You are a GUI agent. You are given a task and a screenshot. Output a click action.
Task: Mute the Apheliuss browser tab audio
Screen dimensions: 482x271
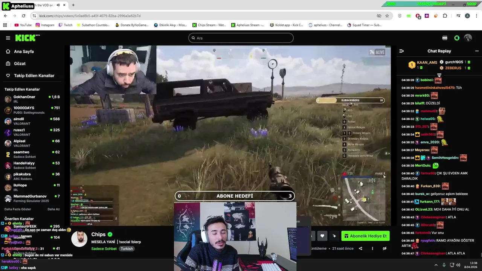coord(58,5)
